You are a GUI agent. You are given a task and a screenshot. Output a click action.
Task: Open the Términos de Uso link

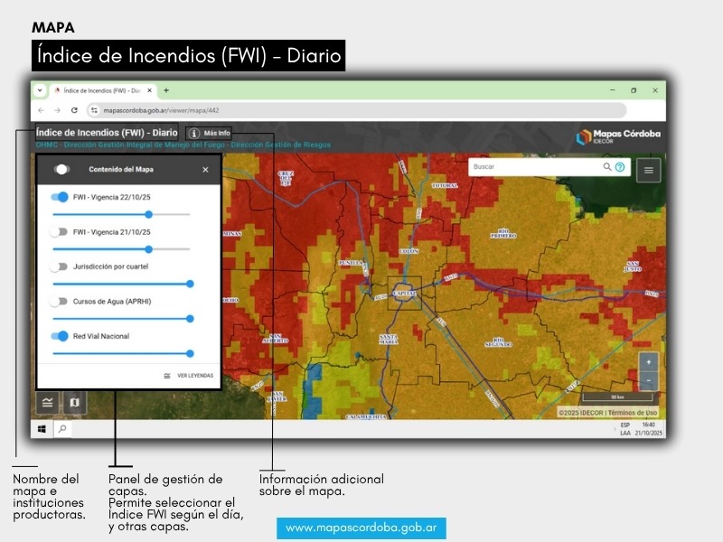point(633,413)
